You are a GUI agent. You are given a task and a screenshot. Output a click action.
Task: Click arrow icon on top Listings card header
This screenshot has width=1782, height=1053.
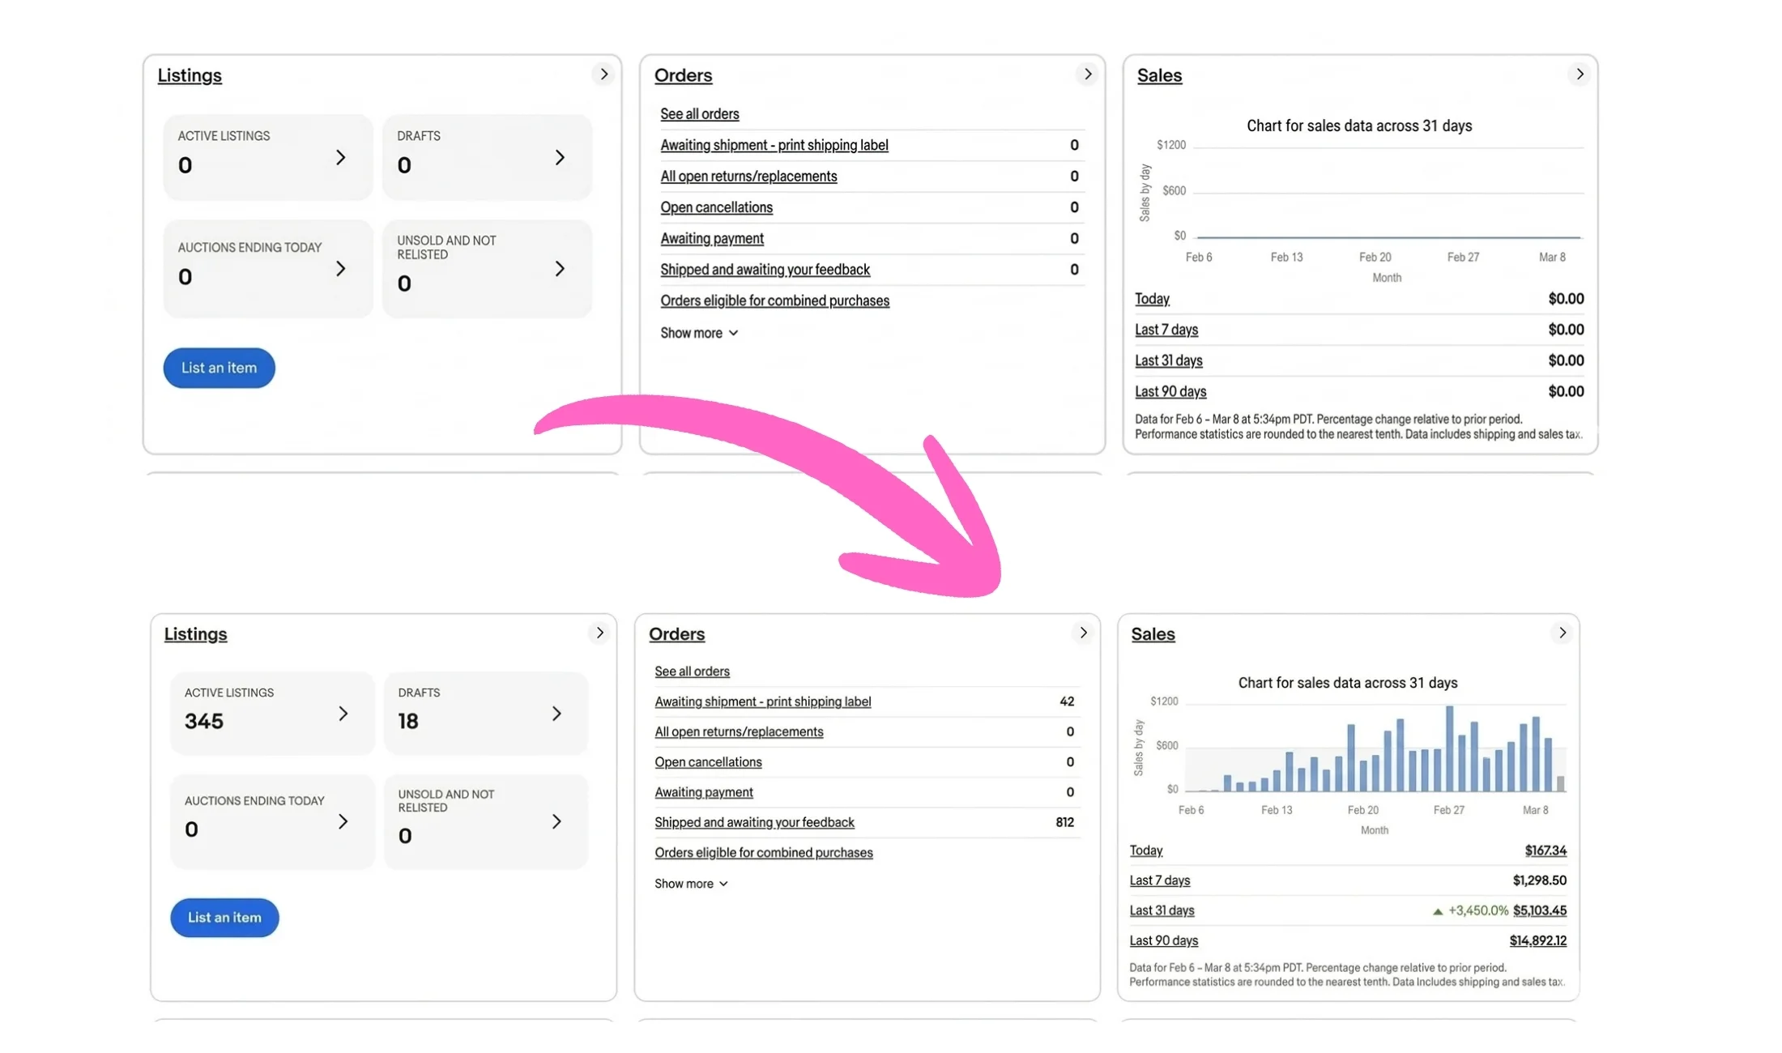pyautogui.click(x=603, y=75)
